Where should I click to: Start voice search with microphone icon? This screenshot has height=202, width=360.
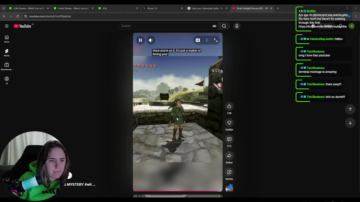(x=237, y=26)
